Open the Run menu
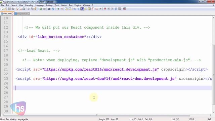Viewport: 215px width, 121px height. [x=71, y=5]
